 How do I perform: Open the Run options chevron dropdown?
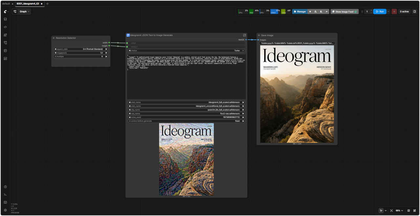pyautogui.click(x=388, y=11)
